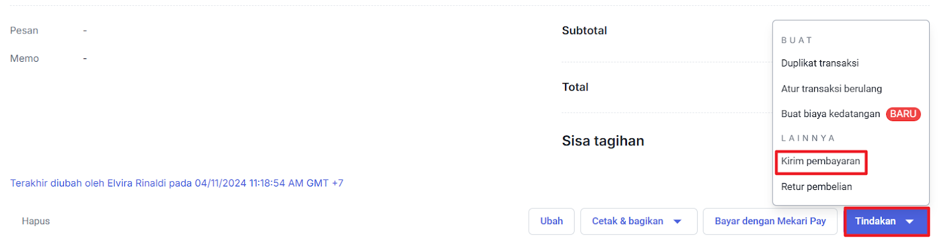
Task: Click the Memo field label
Action: (24, 59)
